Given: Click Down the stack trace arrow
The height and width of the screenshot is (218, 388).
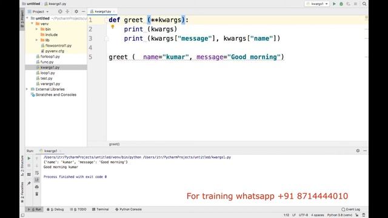Looking at the screenshot, I should [37, 165].
